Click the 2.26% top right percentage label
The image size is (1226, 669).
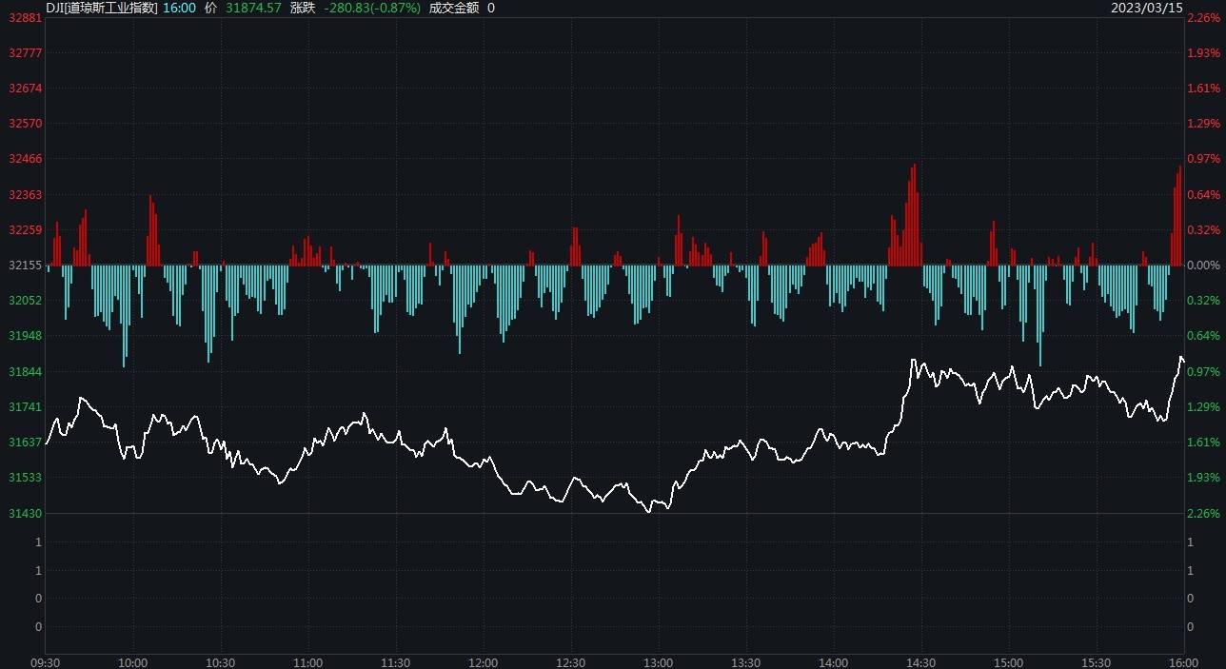point(1203,18)
